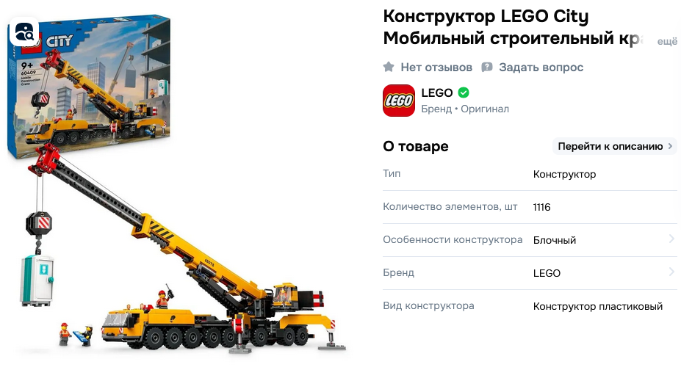This screenshot has height=381, width=681.
Task: Click chevron in Перейти к описанию button
Action: point(670,146)
